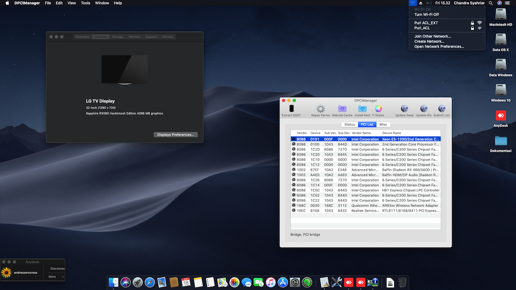This screenshot has height=290, width=516.
Task: Open the Memory tab in About window
Action: click(x=134, y=37)
